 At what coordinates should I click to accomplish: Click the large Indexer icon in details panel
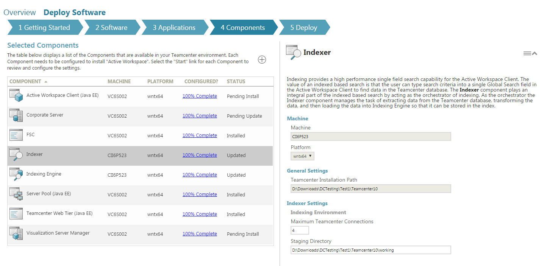(x=293, y=53)
